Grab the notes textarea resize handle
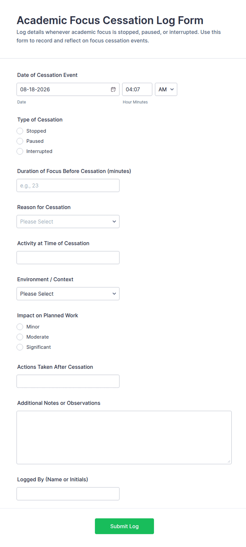 (x=229, y=461)
